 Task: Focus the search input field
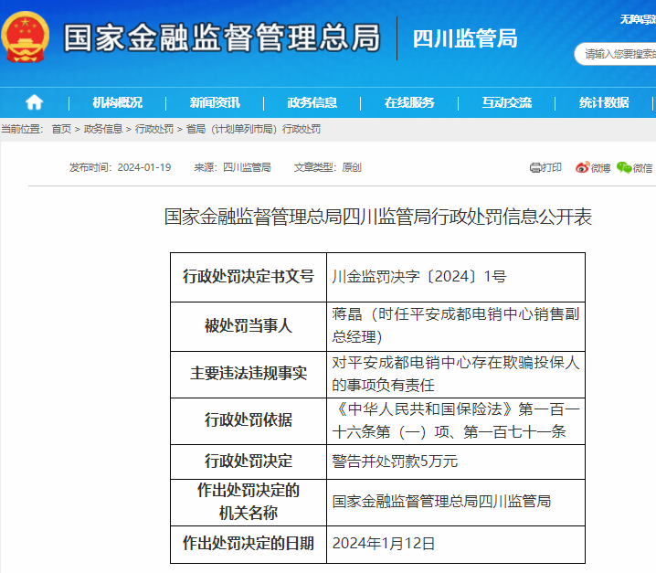click(x=616, y=54)
